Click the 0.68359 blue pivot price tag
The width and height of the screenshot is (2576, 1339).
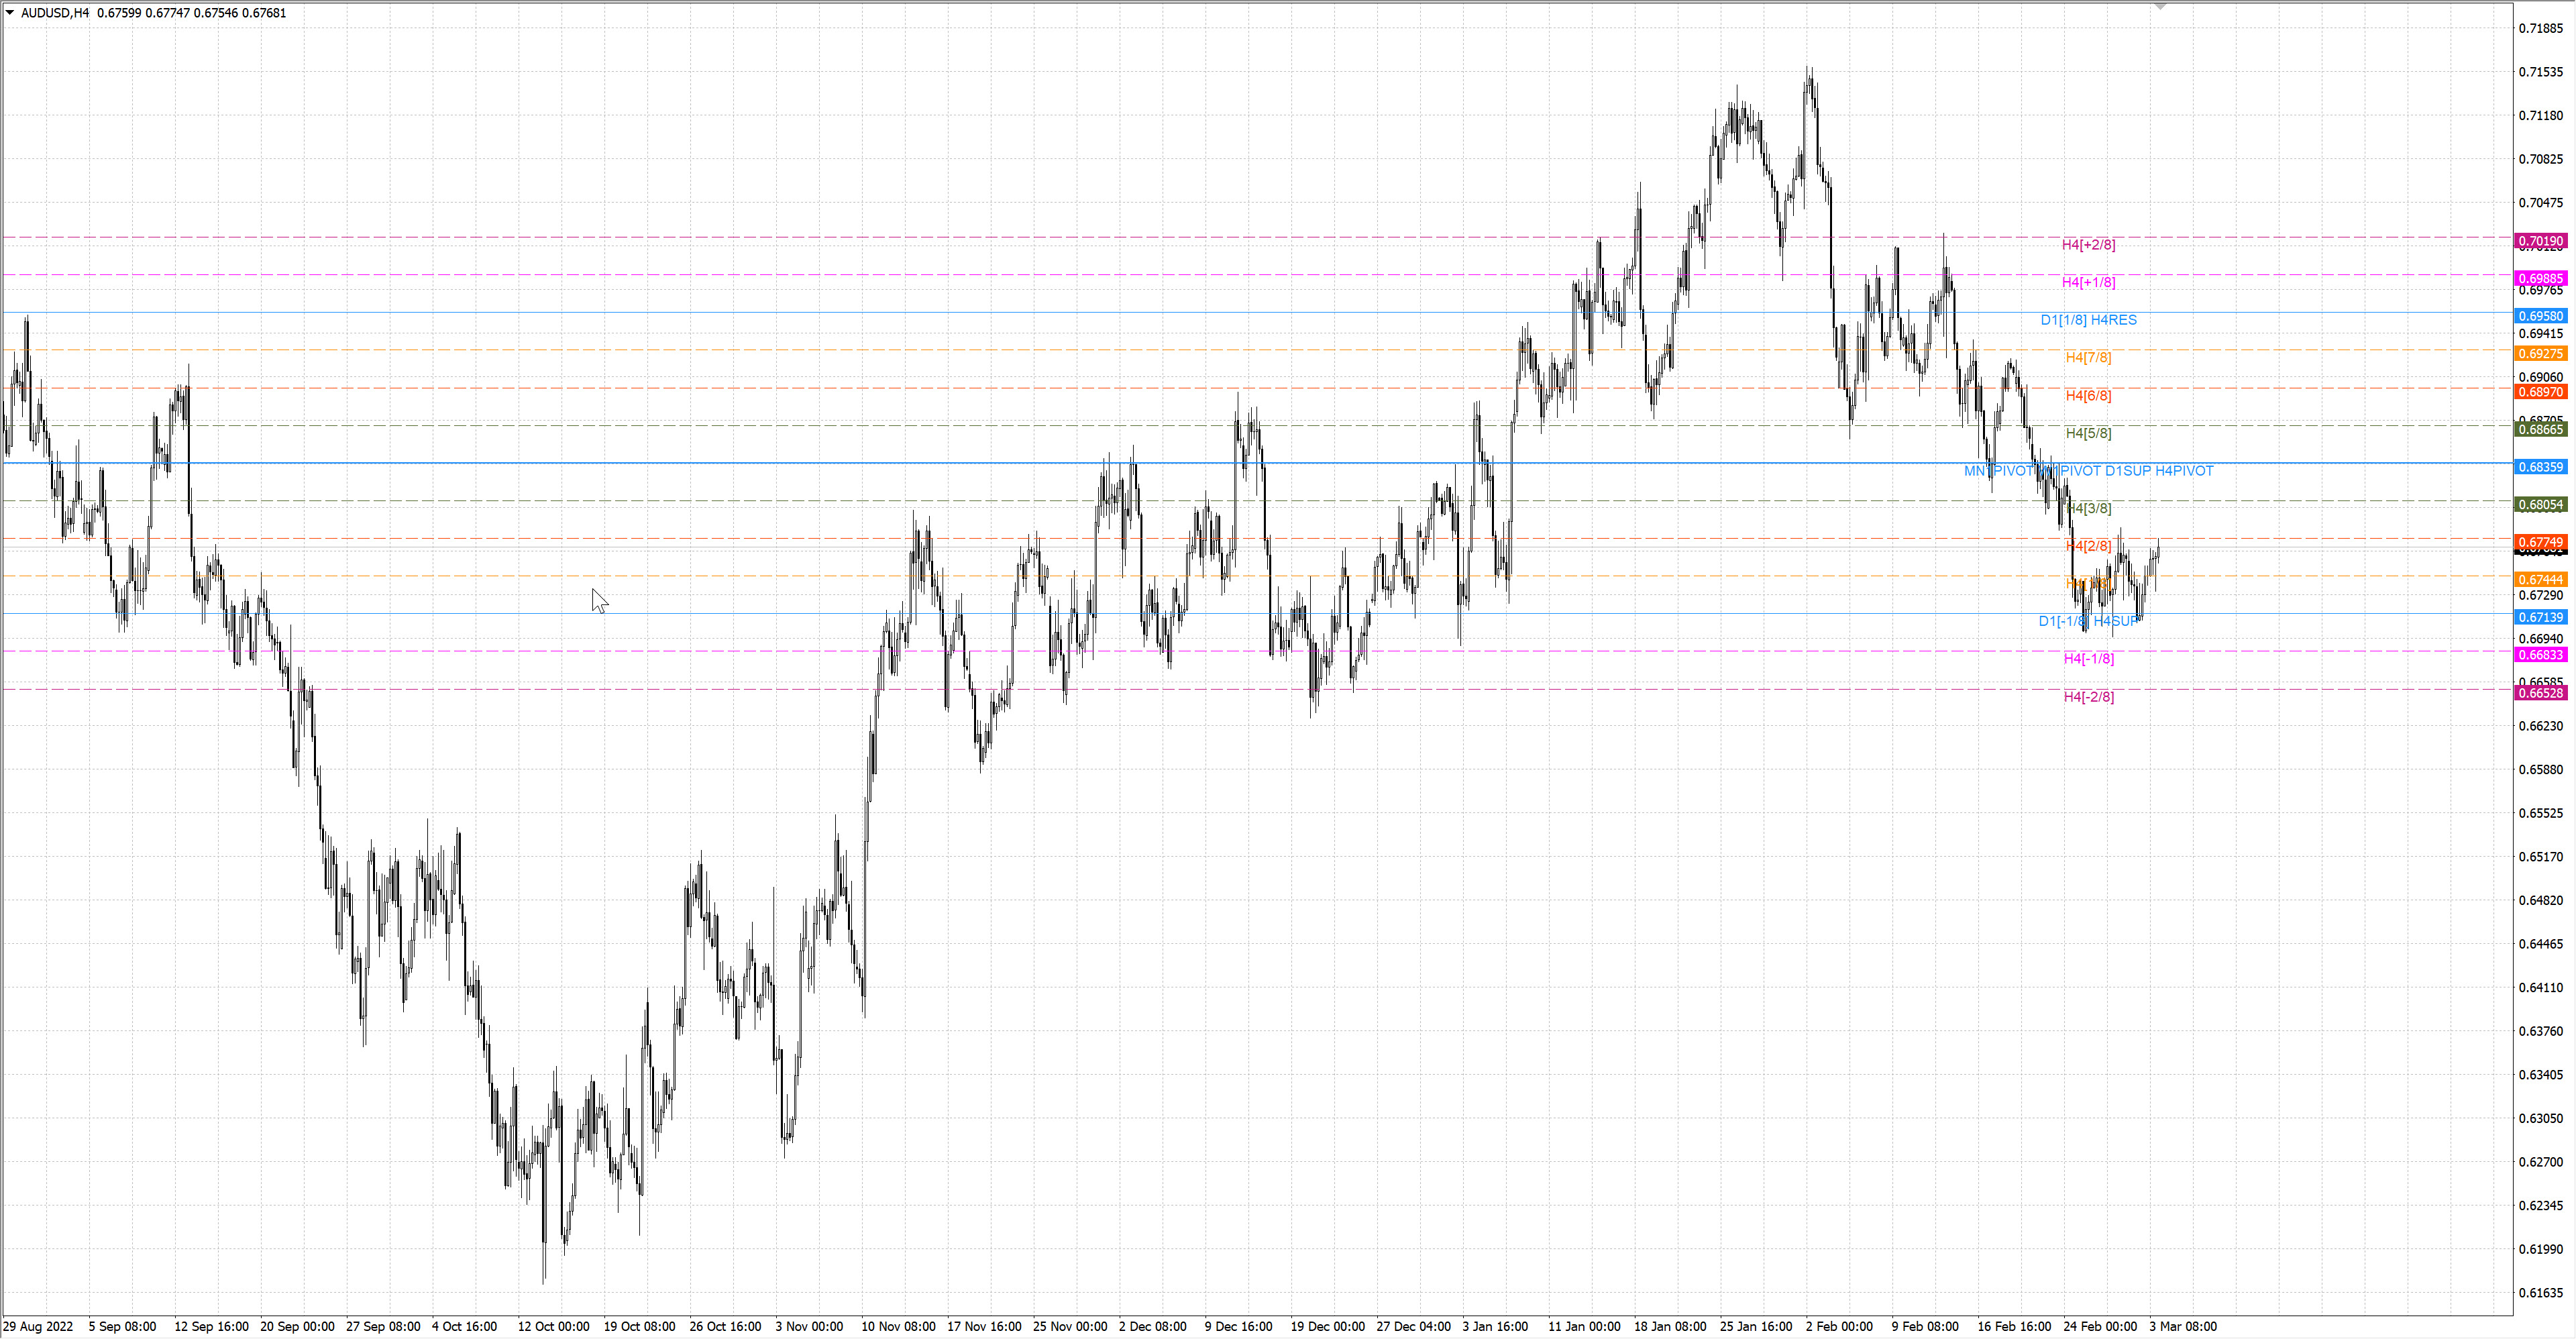[2540, 467]
